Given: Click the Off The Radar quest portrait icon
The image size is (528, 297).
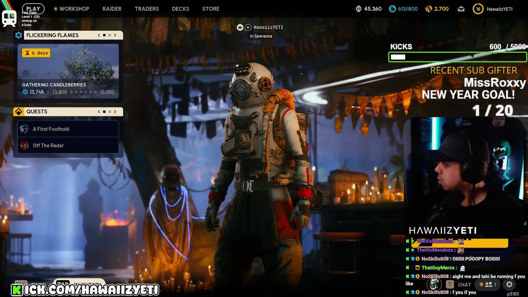Looking at the screenshot, I should tap(24, 145).
